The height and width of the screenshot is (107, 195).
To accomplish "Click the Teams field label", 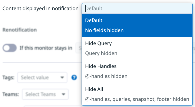I will pyautogui.click(x=11, y=94).
